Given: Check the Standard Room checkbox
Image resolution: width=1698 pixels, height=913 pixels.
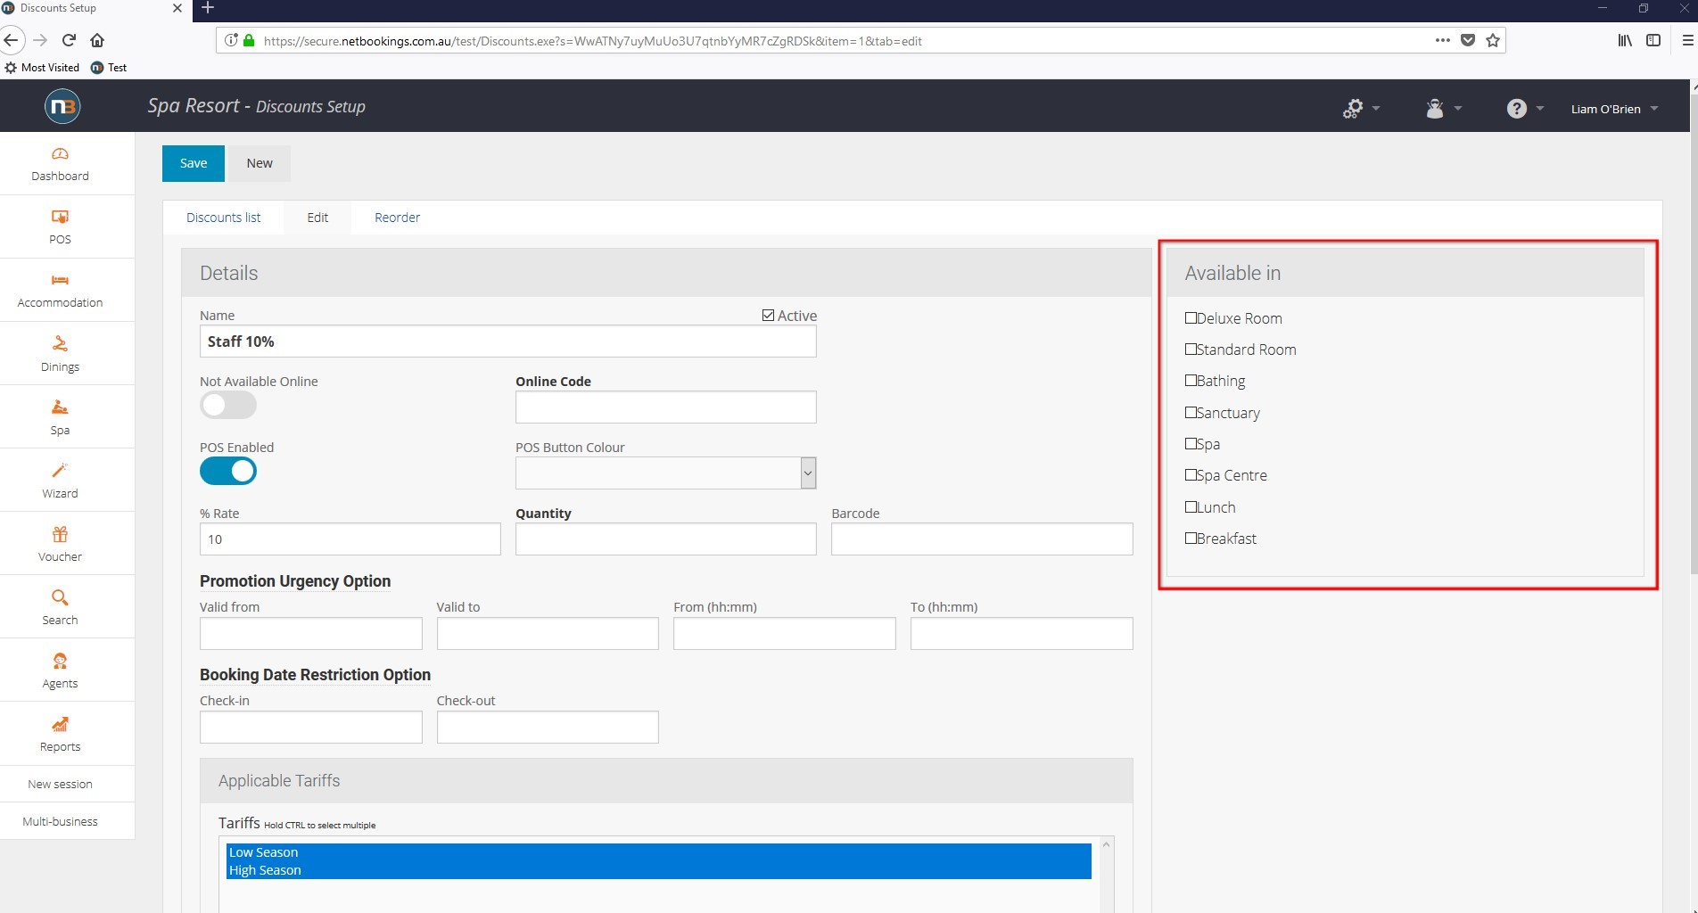Looking at the screenshot, I should [1191, 349].
